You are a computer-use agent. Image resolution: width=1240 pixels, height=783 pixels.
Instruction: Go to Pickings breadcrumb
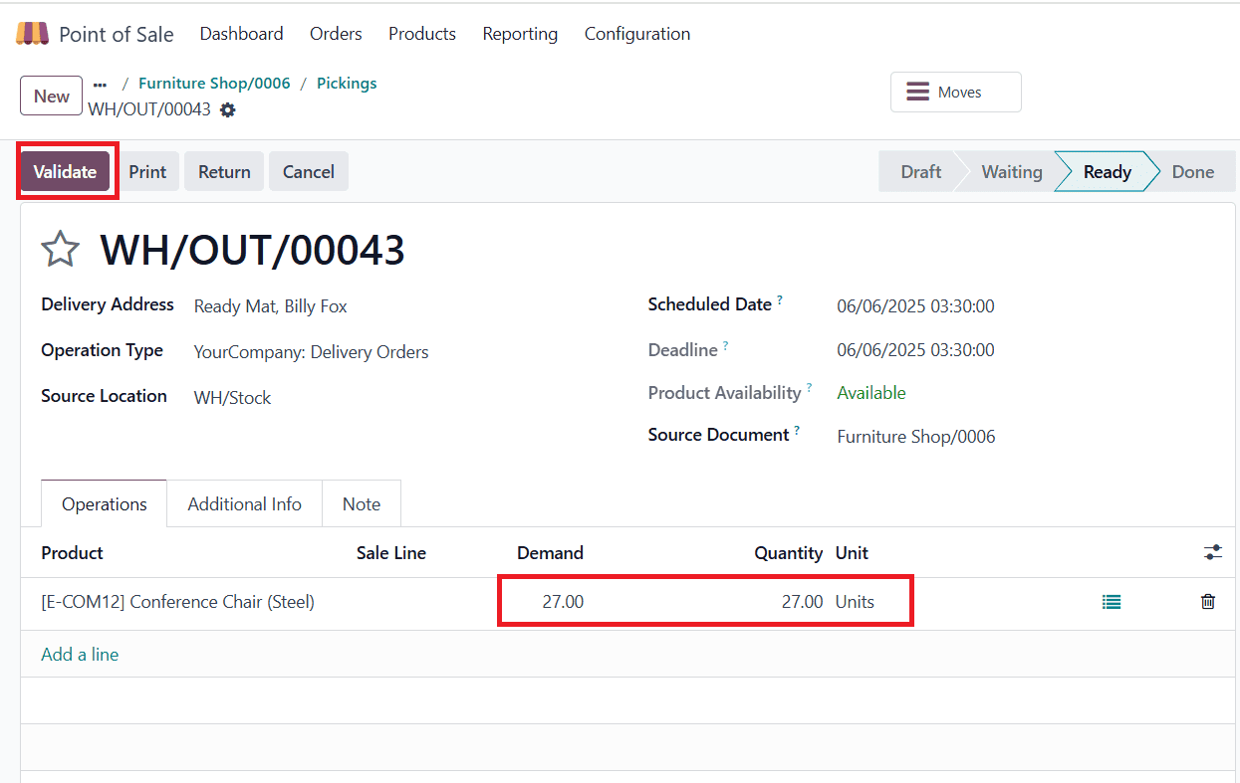coord(347,84)
